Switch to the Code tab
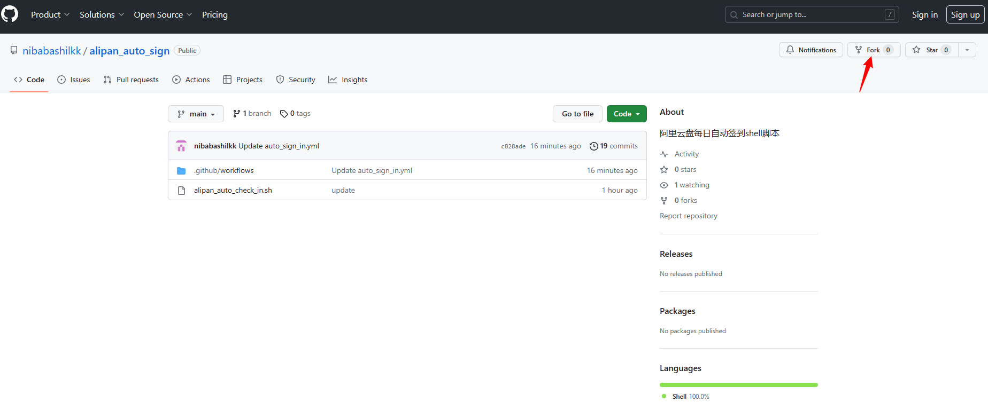988x418 pixels. [29, 80]
